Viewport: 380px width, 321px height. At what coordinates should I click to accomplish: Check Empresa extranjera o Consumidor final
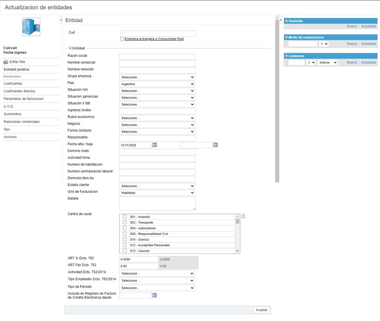pyautogui.click(x=122, y=39)
